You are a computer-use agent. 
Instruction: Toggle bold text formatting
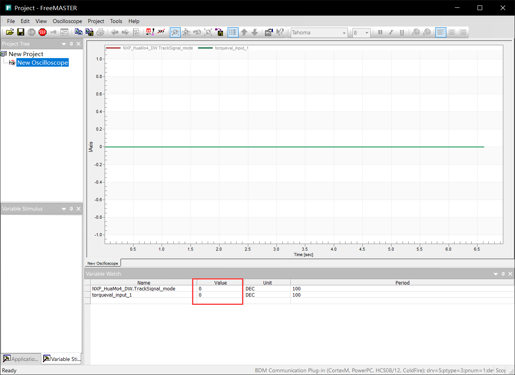point(380,32)
